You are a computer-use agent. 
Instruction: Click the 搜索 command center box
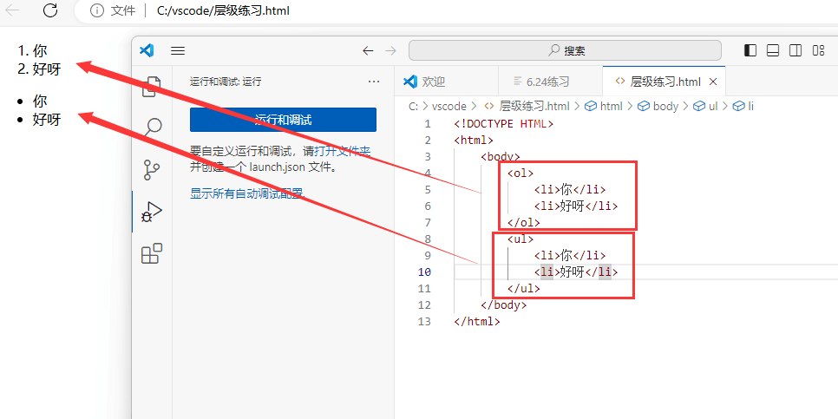565,51
